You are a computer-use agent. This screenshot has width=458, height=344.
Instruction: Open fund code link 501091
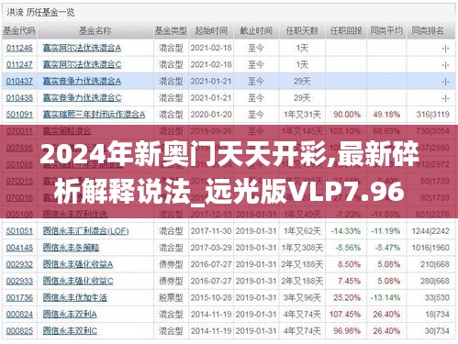click(x=19, y=115)
